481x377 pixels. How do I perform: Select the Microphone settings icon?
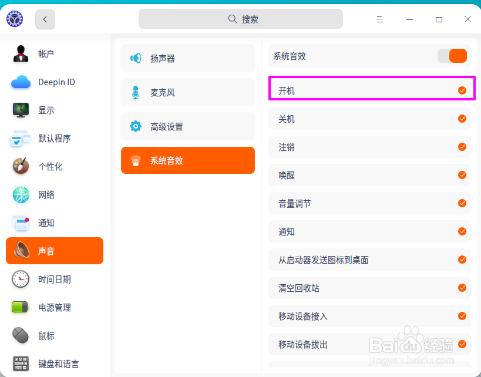[134, 92]
